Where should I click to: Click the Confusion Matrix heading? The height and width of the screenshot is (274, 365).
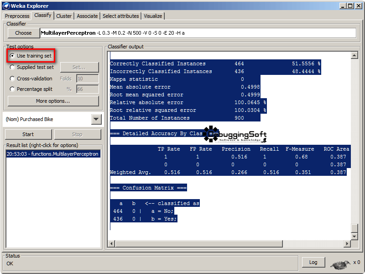pos(148,188)
